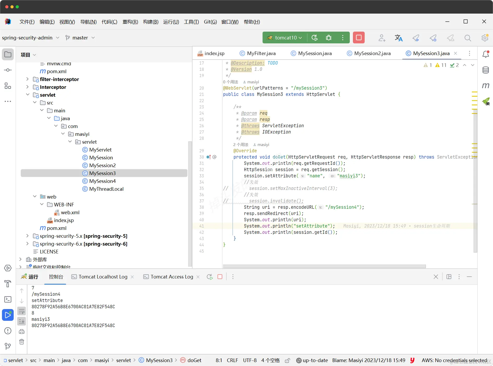Click the Translate icon in toolbar
The image size is (493, 366).
pos(398,38)
